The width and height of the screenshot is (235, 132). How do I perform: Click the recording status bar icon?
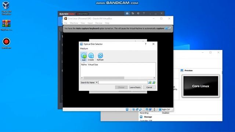[x=150, y=110]
